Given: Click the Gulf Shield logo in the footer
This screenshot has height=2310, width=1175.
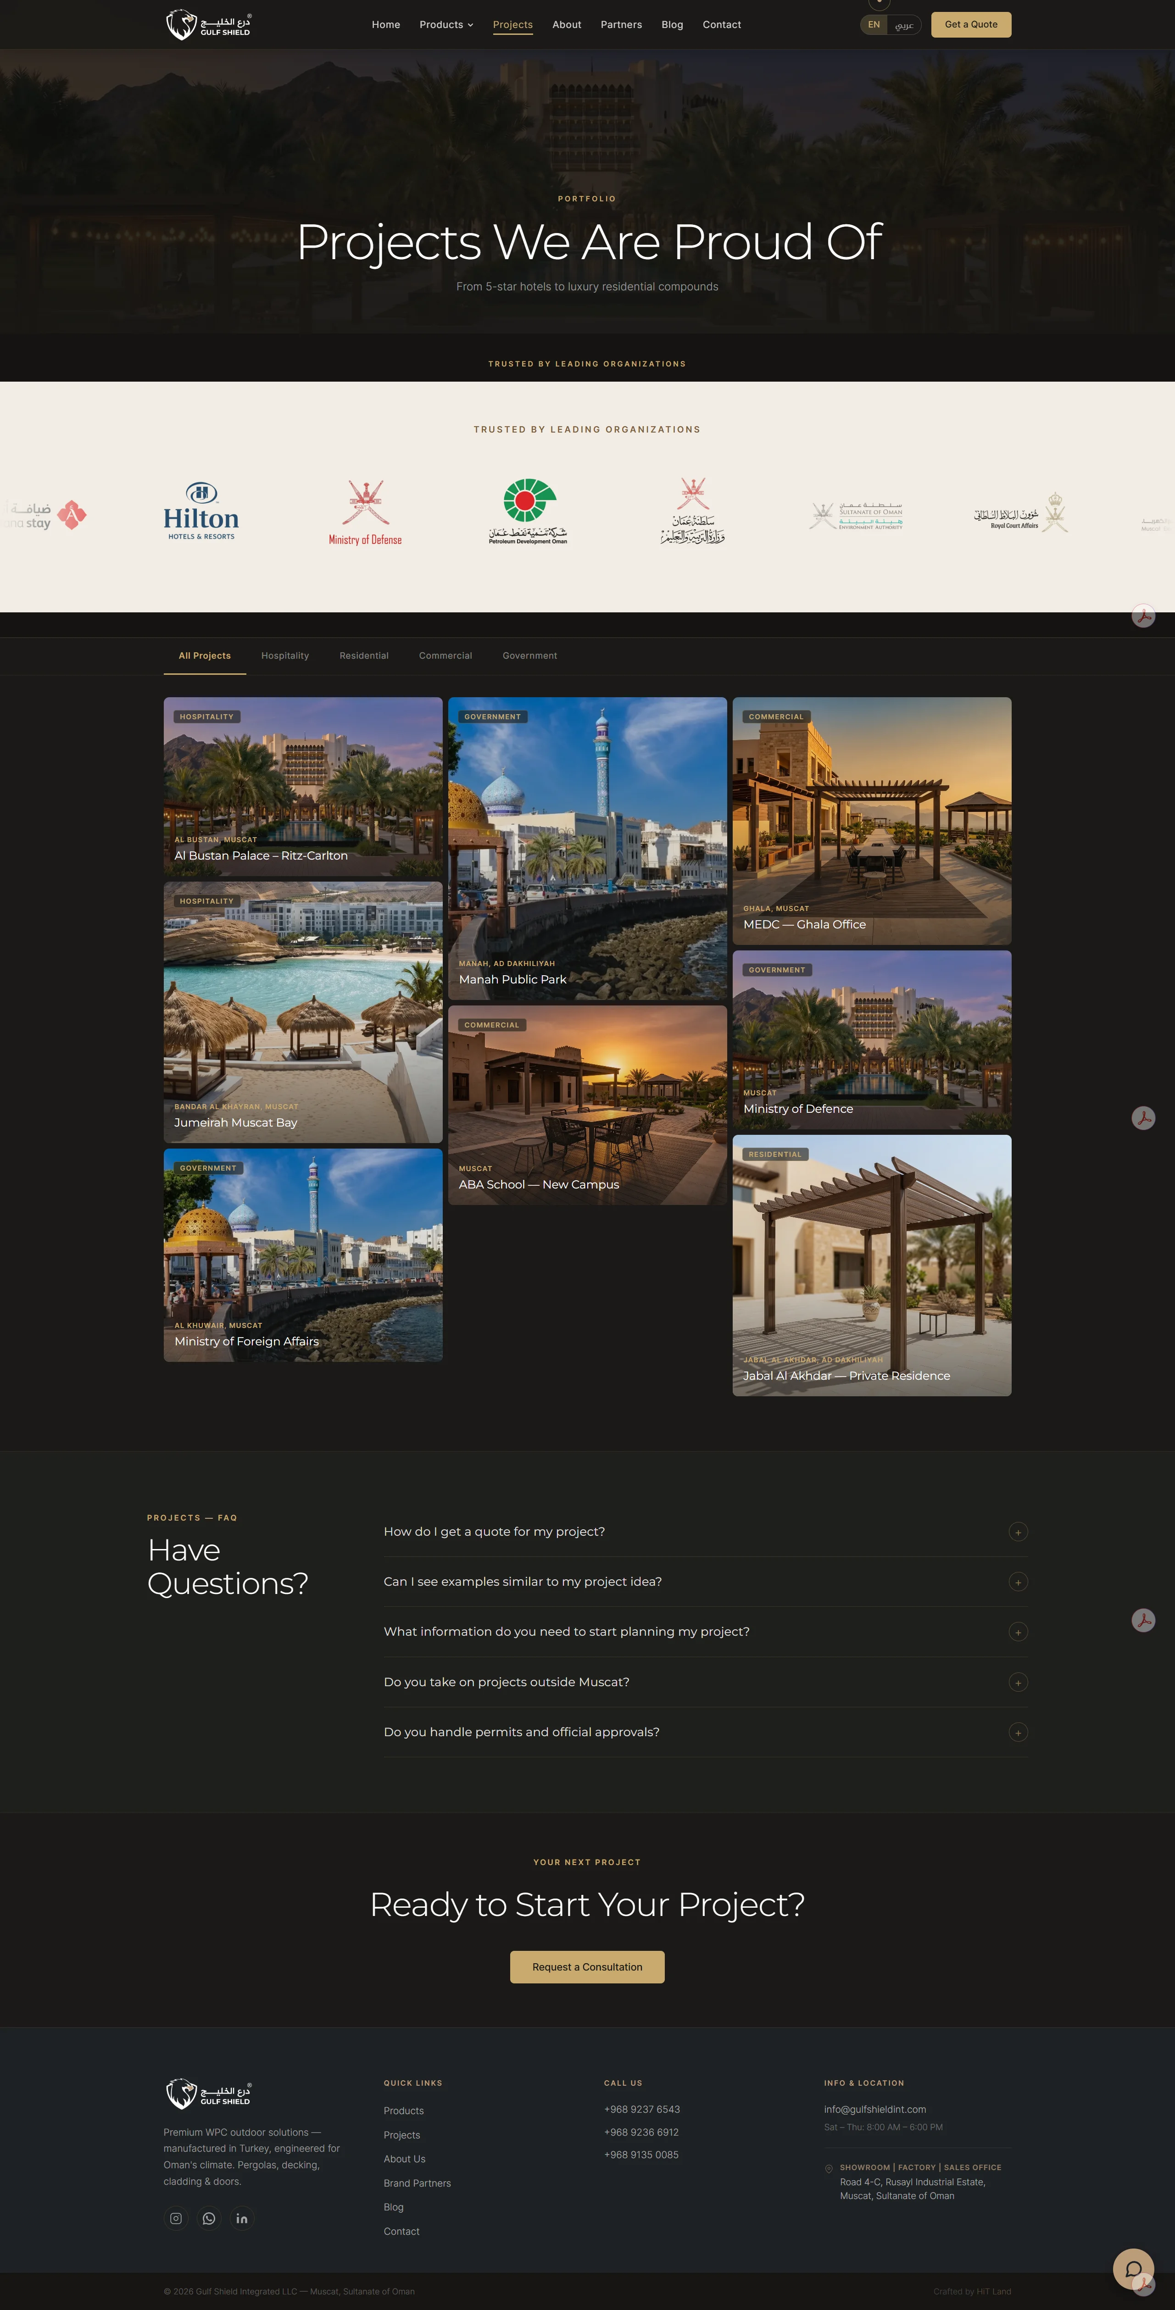Looking at the screenshot, I should 208,2093.
